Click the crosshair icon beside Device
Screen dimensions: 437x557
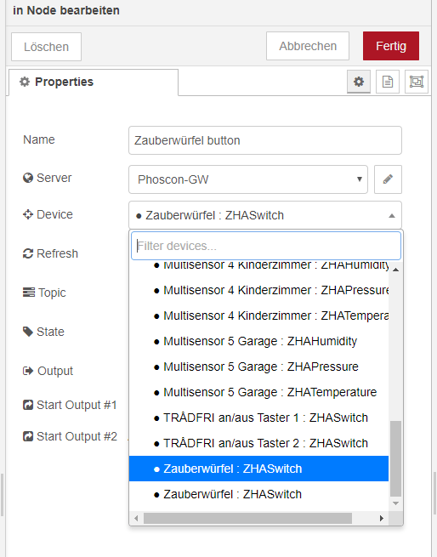tap(28, 214)
